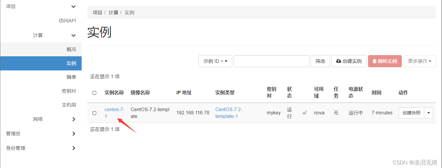This screenshot has height=168, width=442.
Task: Open the centos-7-1 instance link
Action: pyautogui.click(x=114, y=113)
